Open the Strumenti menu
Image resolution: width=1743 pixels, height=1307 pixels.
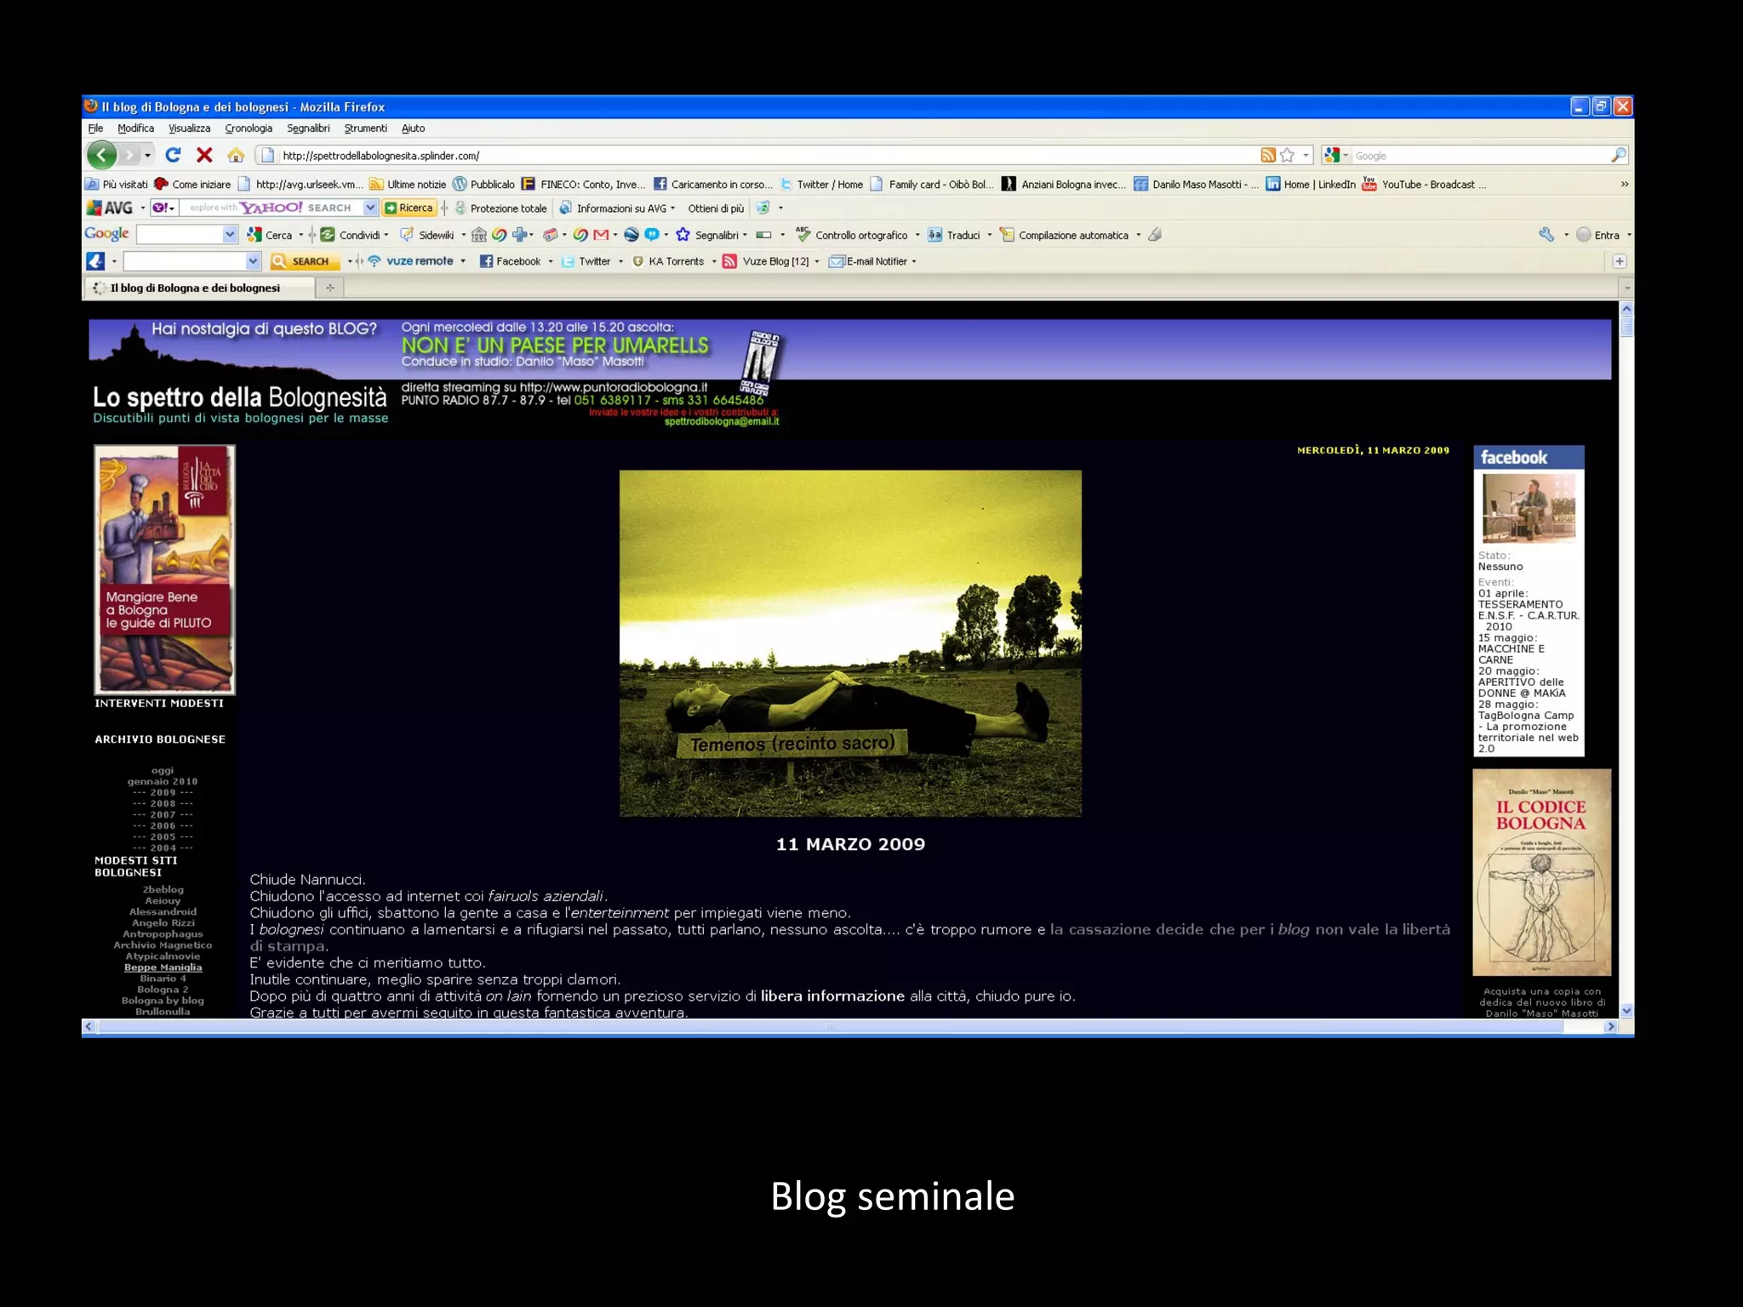[x=365, y=128]
